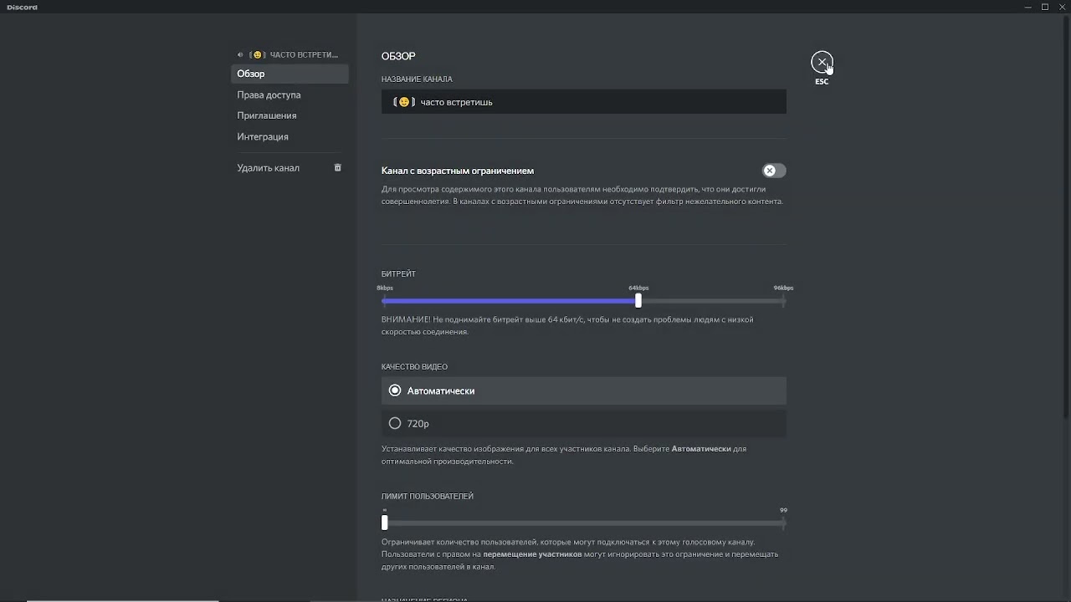Open the Права доступа section
Screen dimensions: 1071x602
269,94
